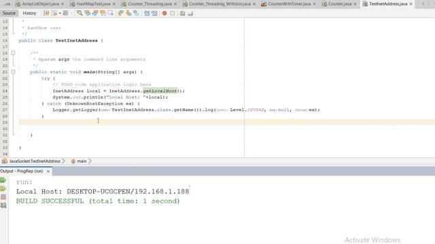
Task: Click the greyed Forward navigation icon
Action: click(65, 14)
